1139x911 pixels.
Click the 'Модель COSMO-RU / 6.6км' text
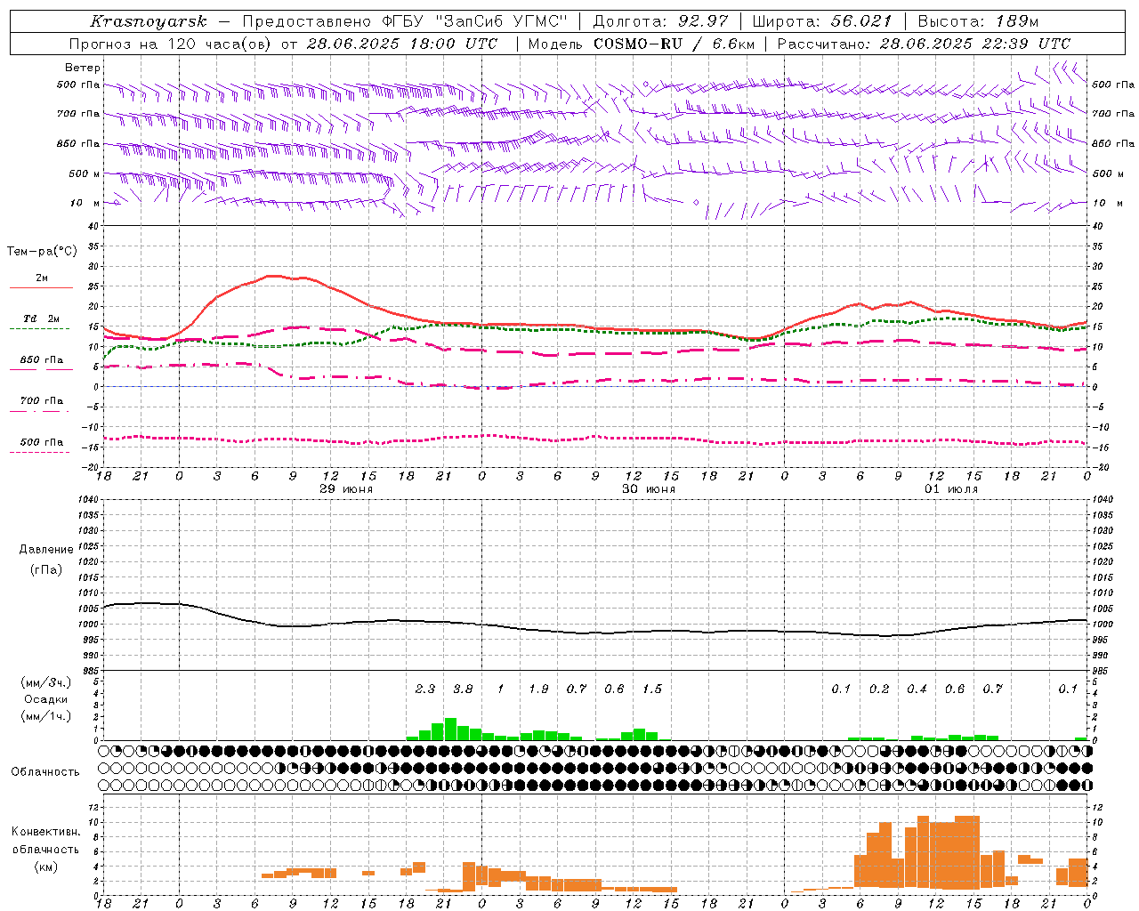point(641,44)
